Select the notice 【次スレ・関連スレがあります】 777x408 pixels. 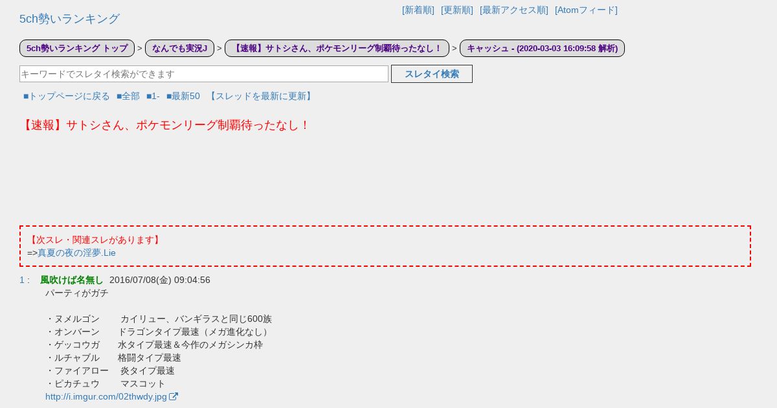coord(95,240)
